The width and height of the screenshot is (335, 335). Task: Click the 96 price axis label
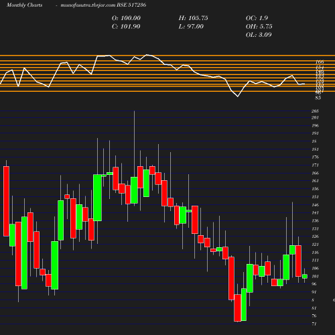coord(314,284)
